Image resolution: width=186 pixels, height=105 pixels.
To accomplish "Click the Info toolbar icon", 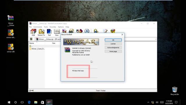I will point(87,31).
